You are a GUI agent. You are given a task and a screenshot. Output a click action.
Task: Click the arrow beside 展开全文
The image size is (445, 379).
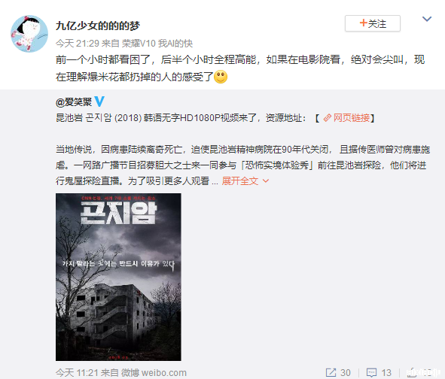pyautogui.click(x=266, y=181)
